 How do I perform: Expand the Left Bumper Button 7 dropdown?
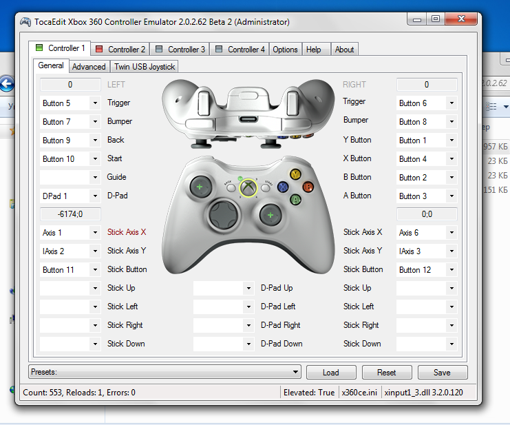pos(95,122)
